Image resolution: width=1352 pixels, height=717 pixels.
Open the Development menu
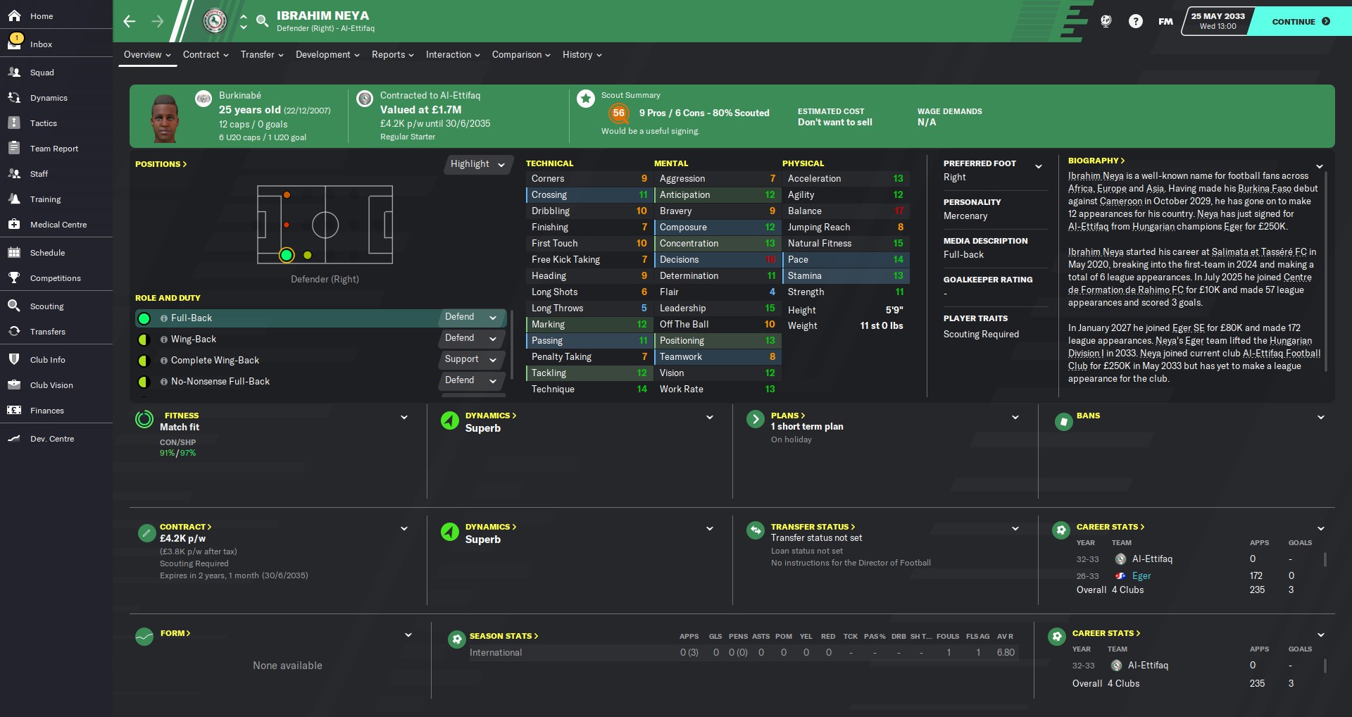327,54
